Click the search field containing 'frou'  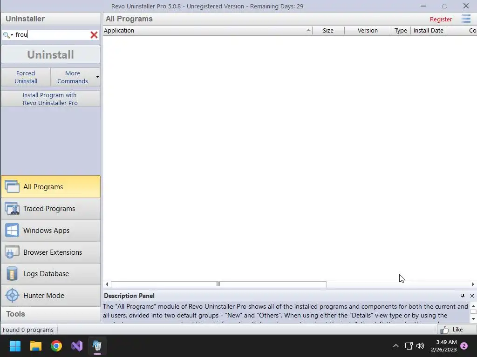point(51,34)
